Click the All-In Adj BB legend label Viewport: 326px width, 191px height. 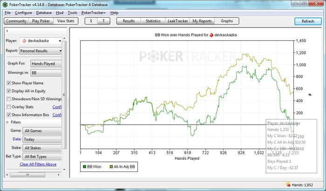pos(124,167)
